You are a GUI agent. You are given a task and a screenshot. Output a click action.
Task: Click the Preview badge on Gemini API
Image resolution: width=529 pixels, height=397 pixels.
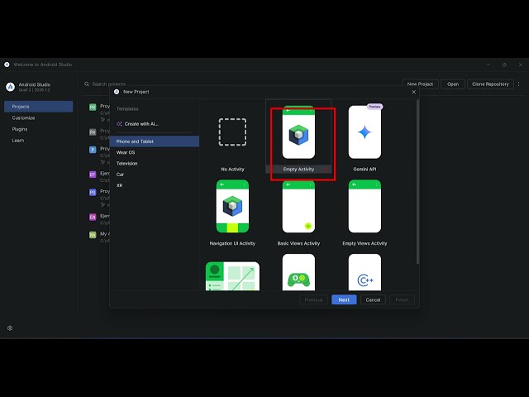pyautogui.click(x=374, y=107)
